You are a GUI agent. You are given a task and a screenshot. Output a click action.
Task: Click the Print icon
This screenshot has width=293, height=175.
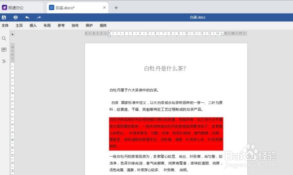pos(16,17)
